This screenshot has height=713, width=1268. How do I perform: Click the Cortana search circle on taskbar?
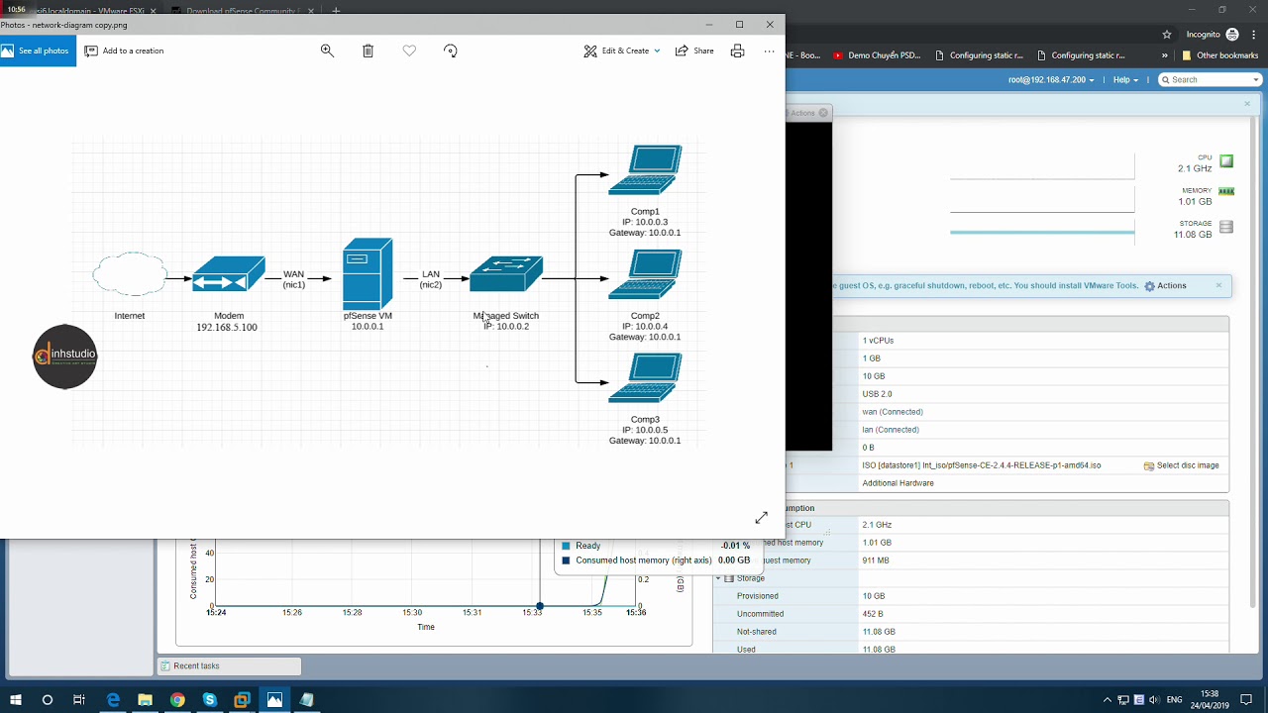tap(47, 700)
